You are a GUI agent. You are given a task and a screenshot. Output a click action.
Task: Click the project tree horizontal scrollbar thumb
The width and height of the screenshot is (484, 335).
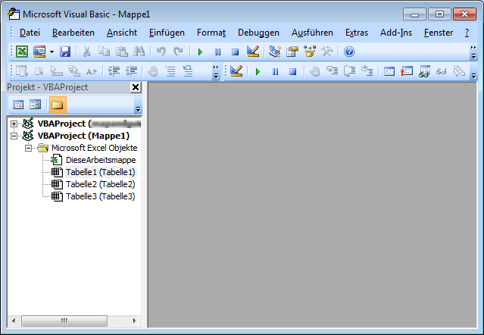pyautogui.click(x=64, y=321)
